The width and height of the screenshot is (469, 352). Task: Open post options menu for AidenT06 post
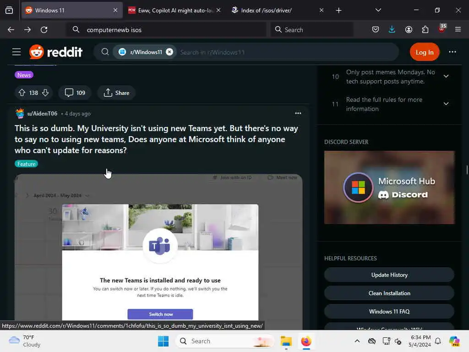(x=298, y=113)
